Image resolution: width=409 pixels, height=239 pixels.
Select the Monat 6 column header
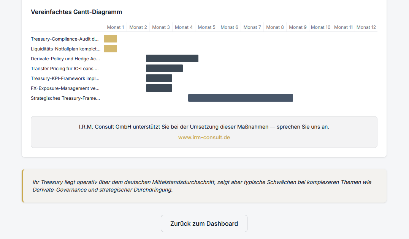coord(229,27)
